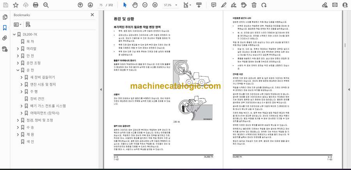Select the 운전 조정 bookmark label
Image resolution: width=351 pixels, height=170 pixels.
[34, 63]
